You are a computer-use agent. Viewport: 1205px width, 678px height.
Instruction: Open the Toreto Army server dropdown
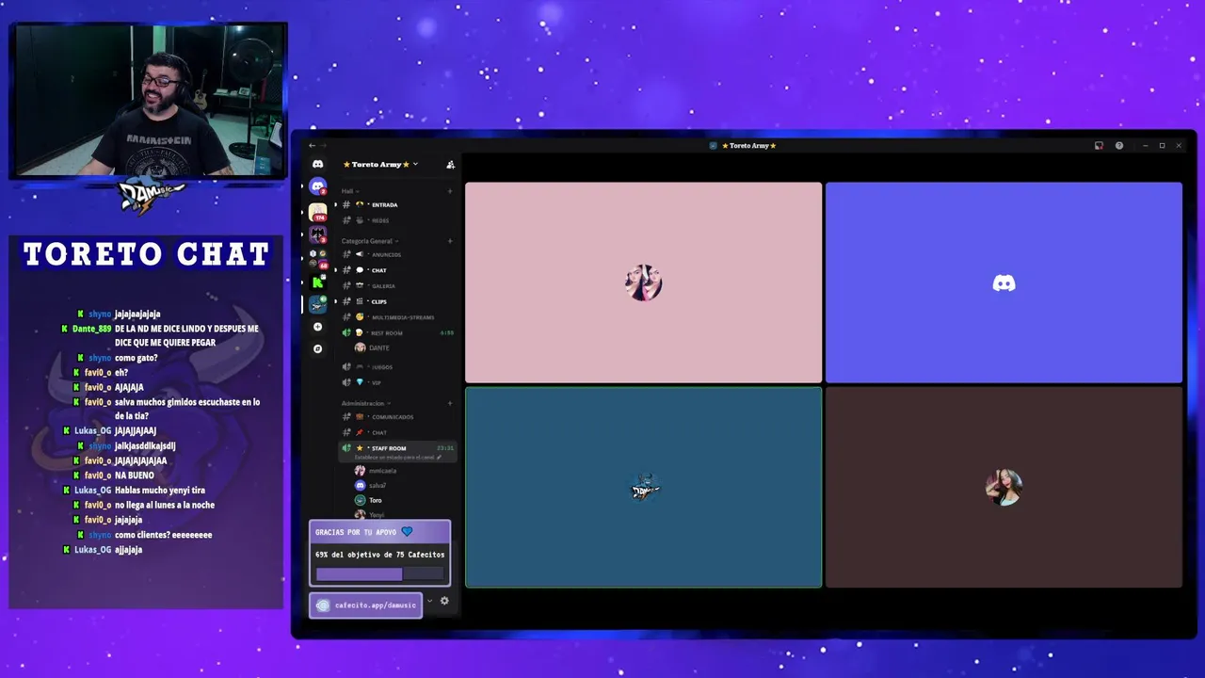tap(380, 165)
